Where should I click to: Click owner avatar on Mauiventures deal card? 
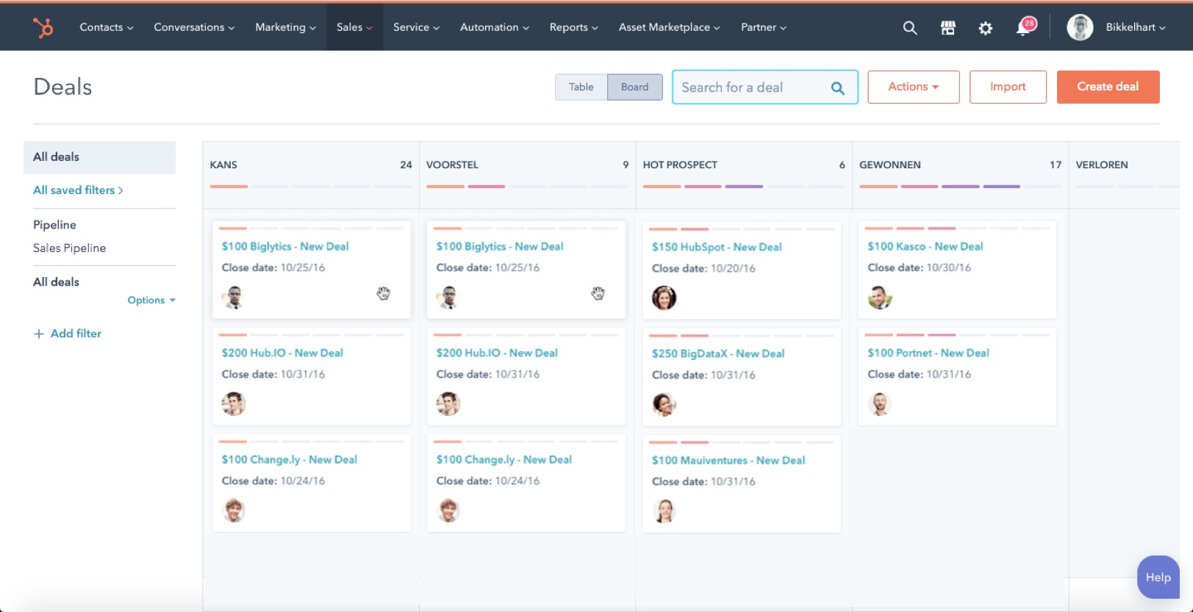coord(664,511)
